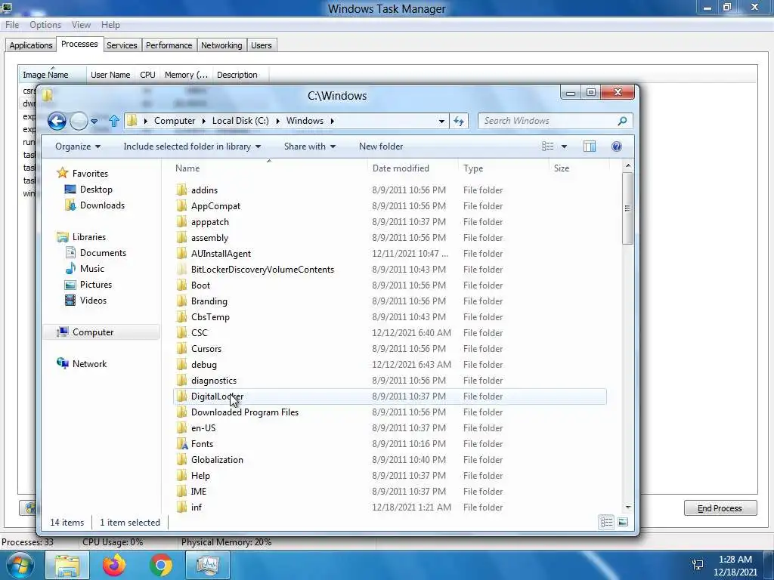Open Explorer help icon
The height and width of the screenshot is (580, 774).
[x=617, y=147]
